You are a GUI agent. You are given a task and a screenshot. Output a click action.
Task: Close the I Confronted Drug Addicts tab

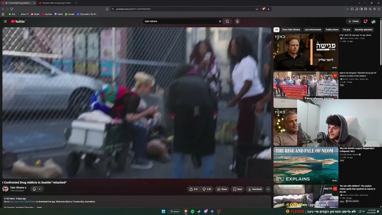click(x=34, y=3)
